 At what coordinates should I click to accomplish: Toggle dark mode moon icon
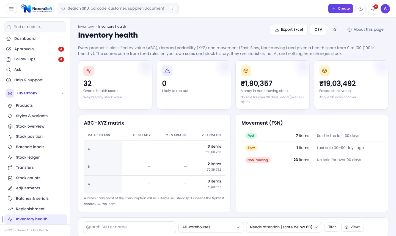tap(361, 9)
